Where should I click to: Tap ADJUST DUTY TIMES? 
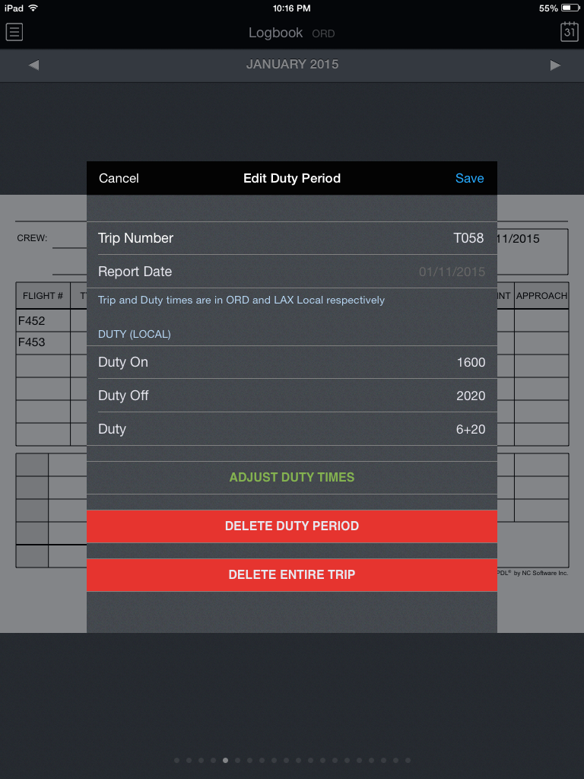pos(292,478)
